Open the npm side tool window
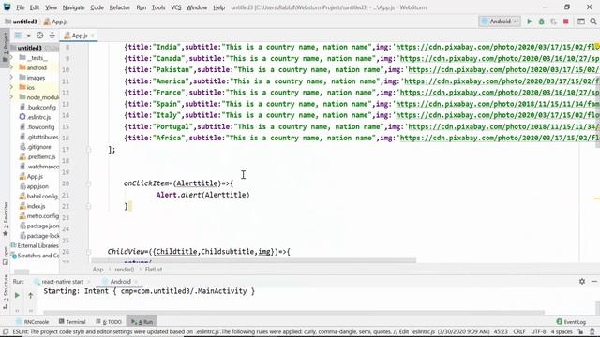Screen dimensions: 600x337 click(x=6, y=256)
